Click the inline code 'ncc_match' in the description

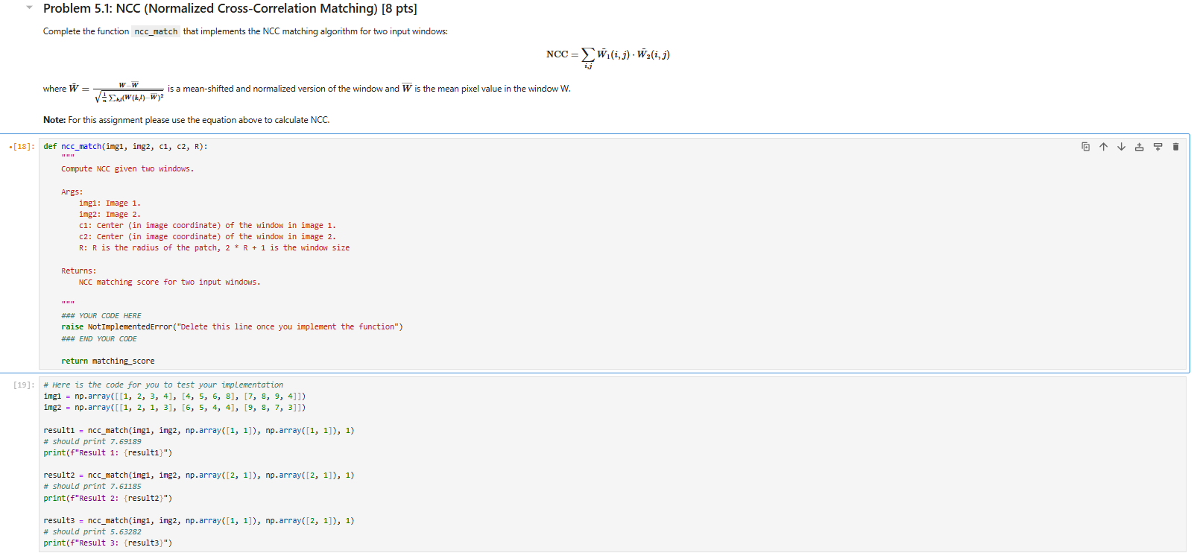(156, 31)
